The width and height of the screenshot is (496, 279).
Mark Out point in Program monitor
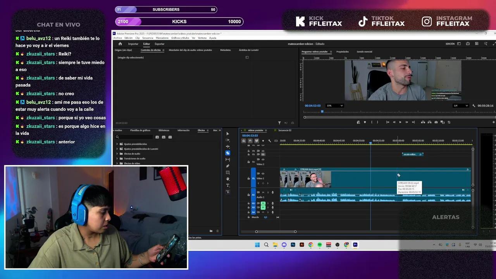point(378,122)
